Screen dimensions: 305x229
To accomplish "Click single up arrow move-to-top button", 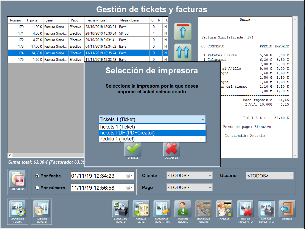I will 183,31.
